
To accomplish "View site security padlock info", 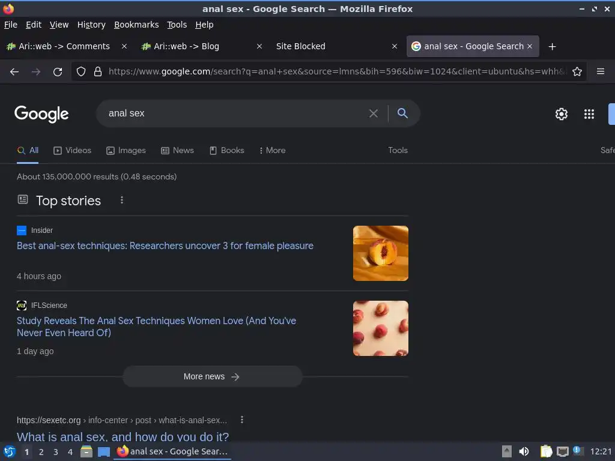I will click(x=98, y=72).
